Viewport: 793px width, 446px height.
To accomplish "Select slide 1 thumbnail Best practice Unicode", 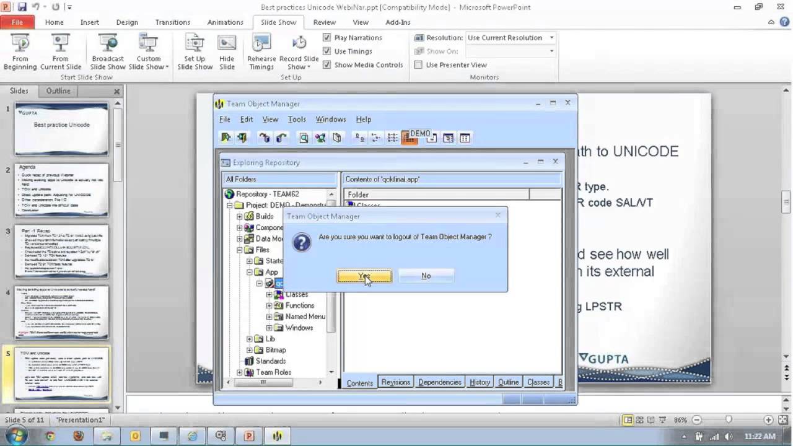I will coord(61,129).
